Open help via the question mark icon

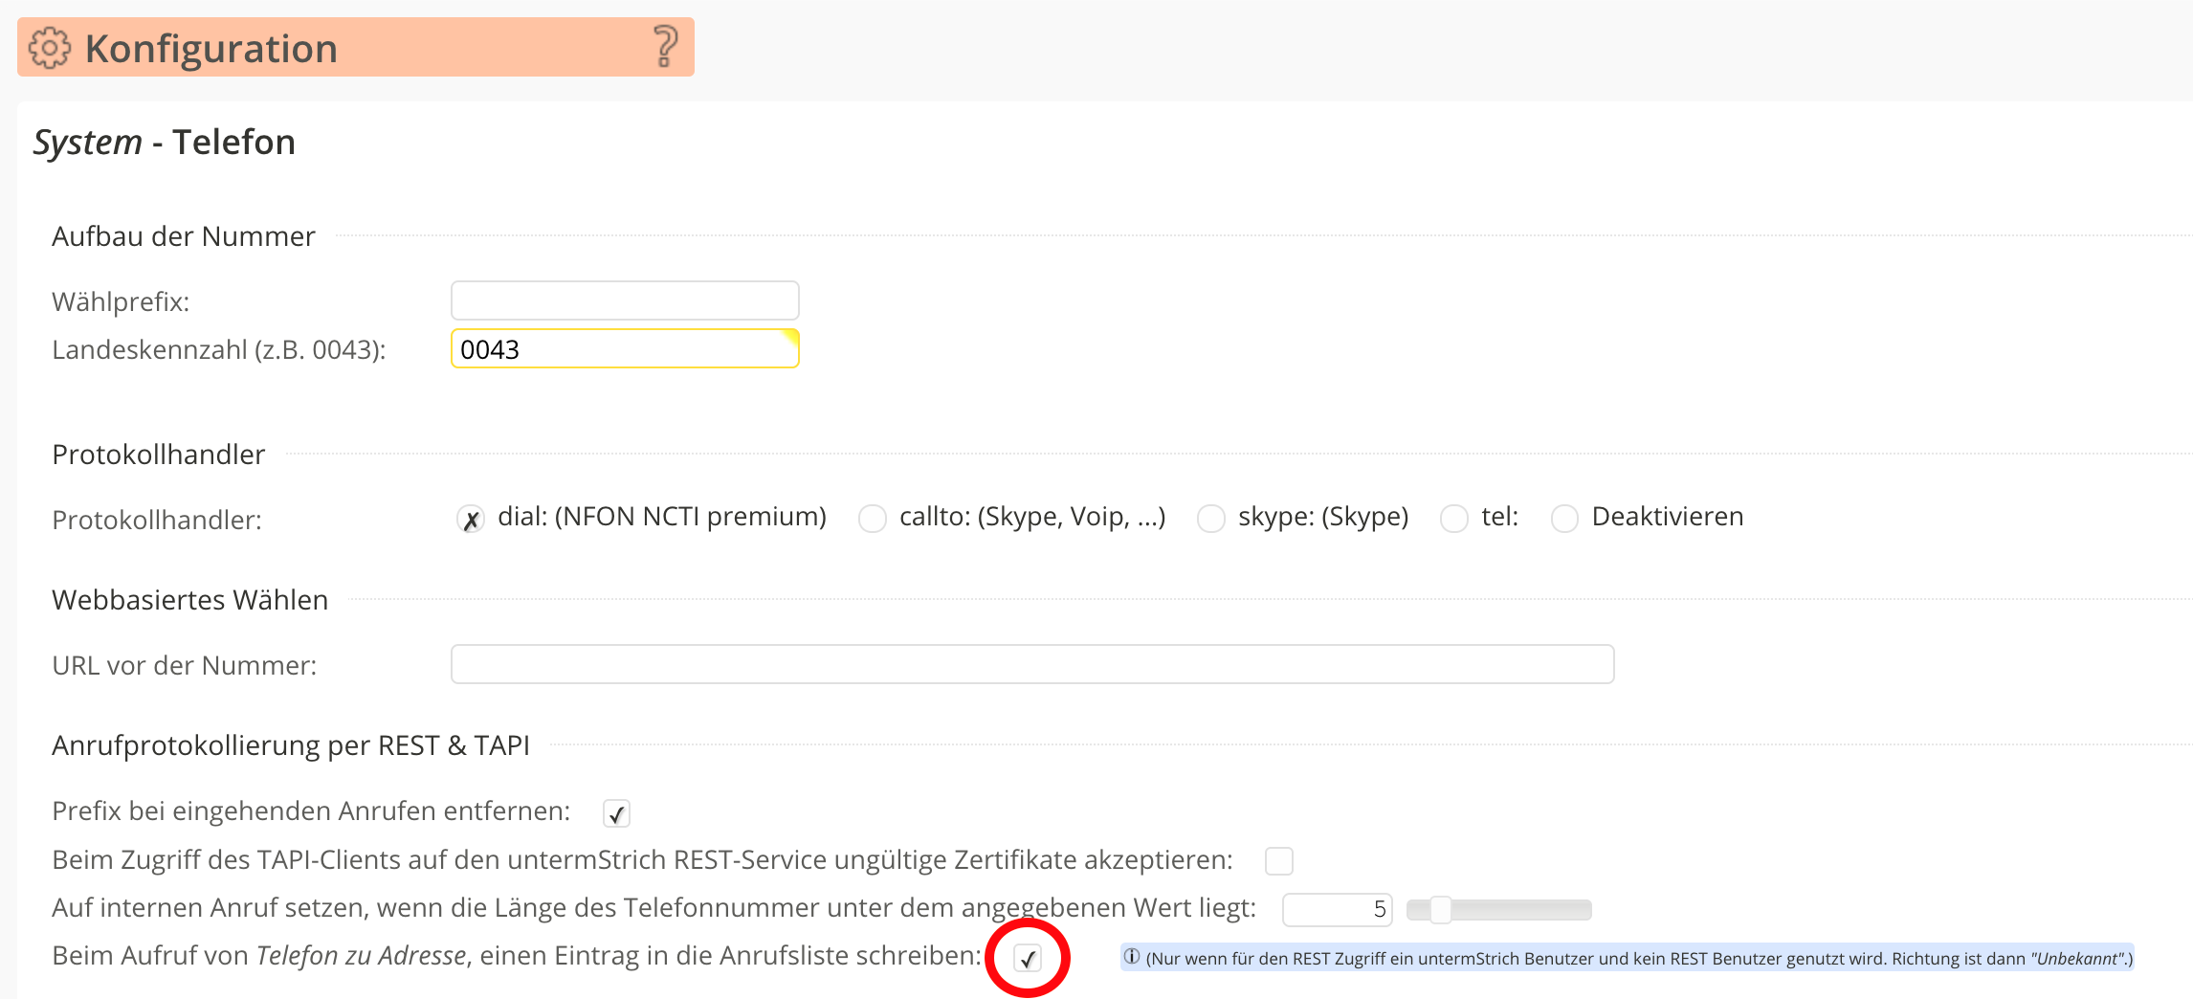click(x=665, y=47)
